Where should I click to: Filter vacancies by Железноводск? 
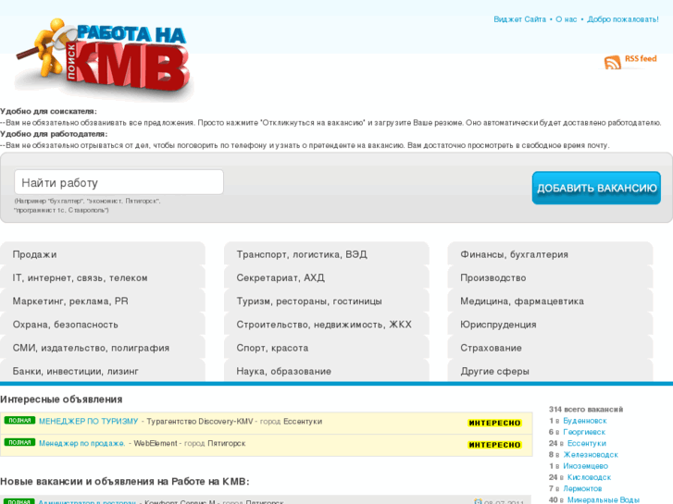tap(591, 455)
